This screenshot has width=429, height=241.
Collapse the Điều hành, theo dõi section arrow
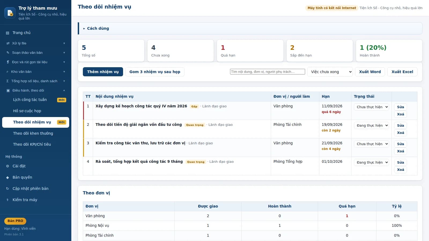[64, 91]
